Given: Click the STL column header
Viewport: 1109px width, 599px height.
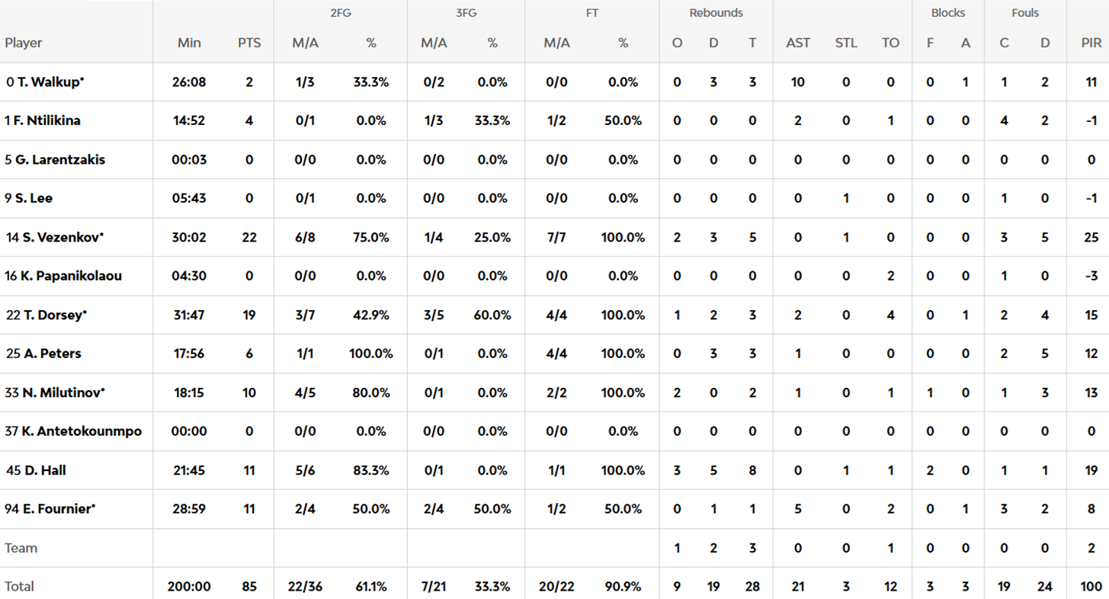Looking at the screenshot, I should tap(846, 43).
